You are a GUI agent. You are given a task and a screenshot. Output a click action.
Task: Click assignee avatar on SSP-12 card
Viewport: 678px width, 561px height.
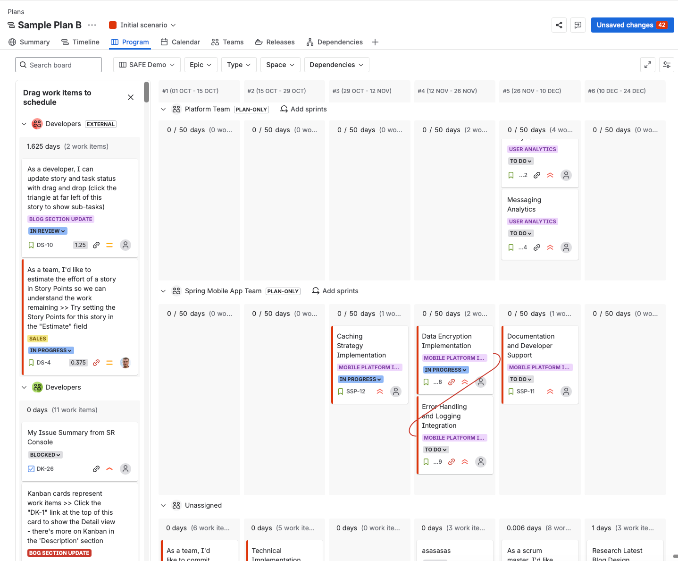pyautogui.click(x=396, y=391)
